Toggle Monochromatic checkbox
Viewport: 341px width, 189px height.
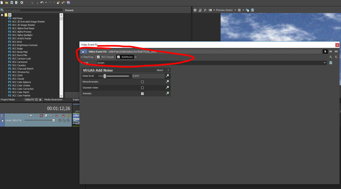142,82
